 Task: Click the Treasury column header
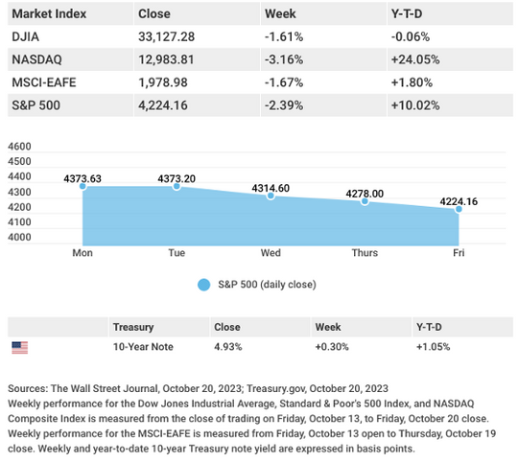[133, 327]
